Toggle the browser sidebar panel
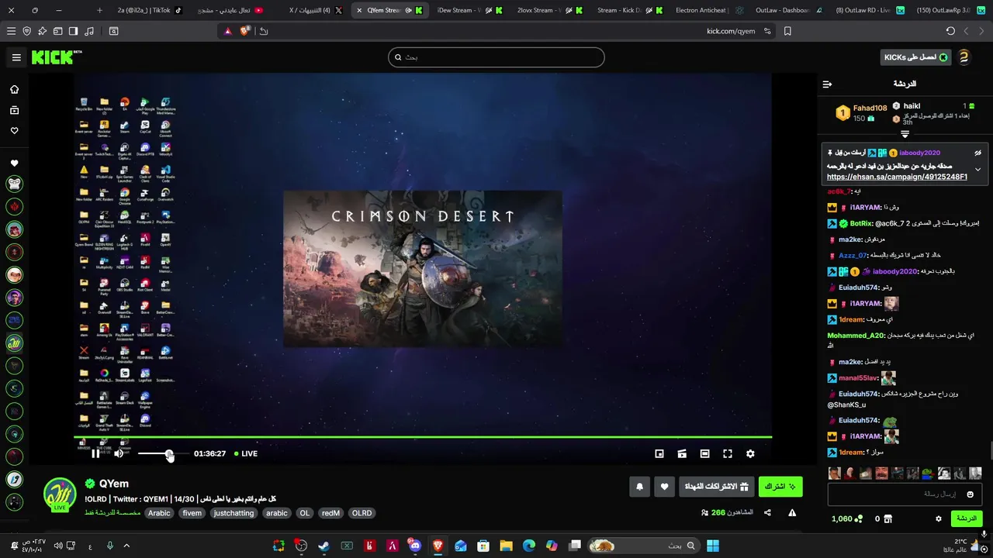993x558 pixels. pyautogui.click(x=73, y=31)
